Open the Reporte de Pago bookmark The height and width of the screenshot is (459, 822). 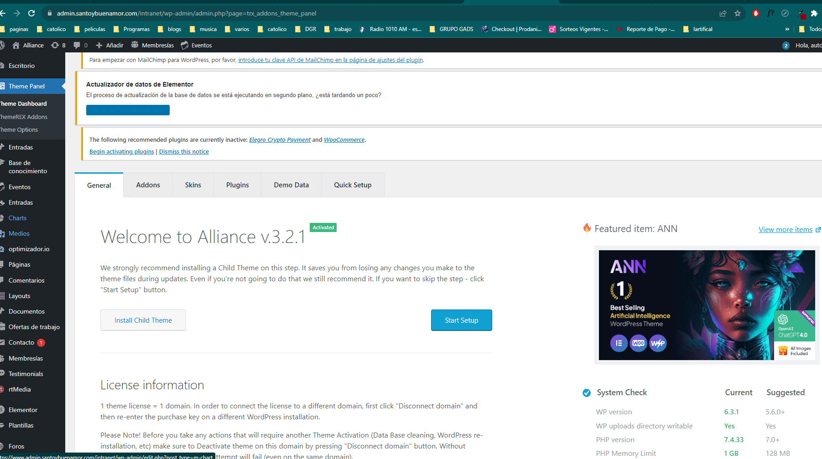click(x=645, y=29)
